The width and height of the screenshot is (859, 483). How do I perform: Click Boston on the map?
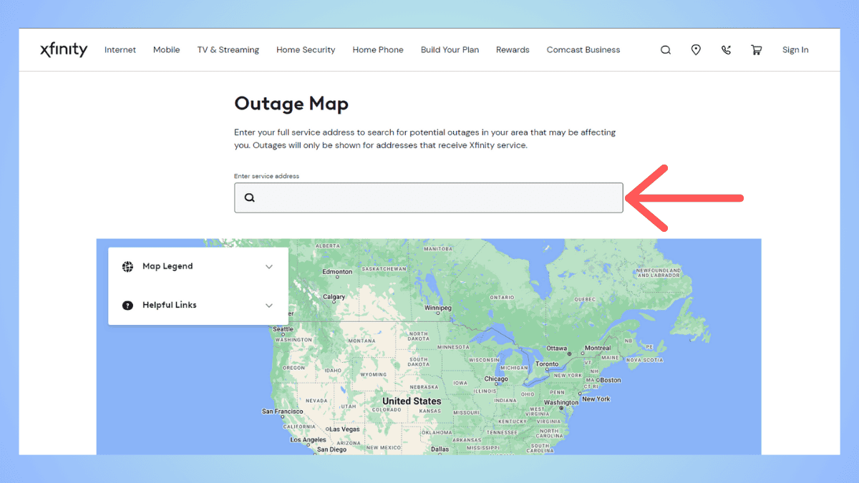[611, 380]
